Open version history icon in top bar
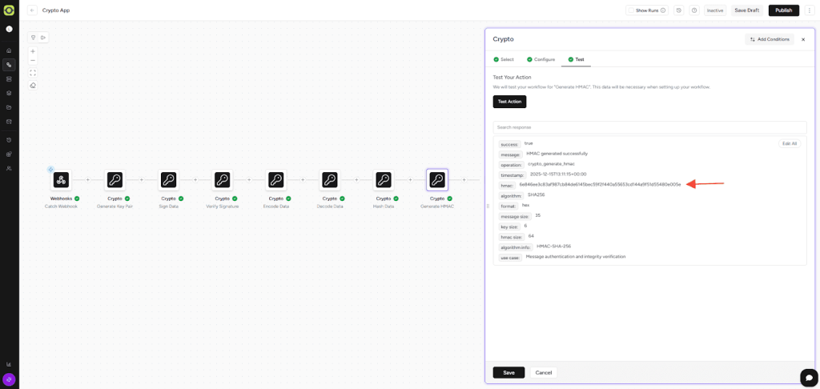Image resolution: width=820 pixels, height=389 pixels. (679, 10)
